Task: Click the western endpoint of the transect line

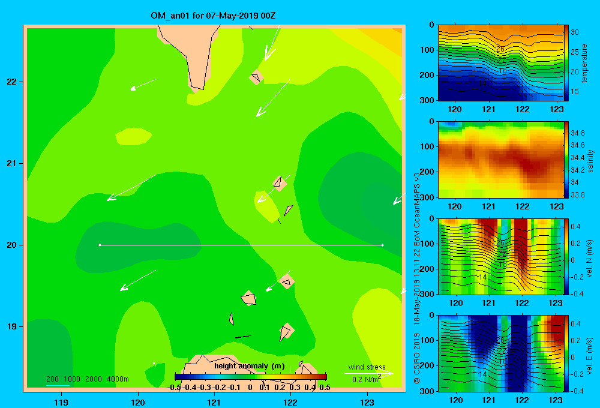Action: 100,245
